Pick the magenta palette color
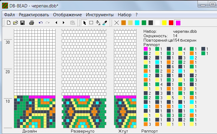 point(178,23)
